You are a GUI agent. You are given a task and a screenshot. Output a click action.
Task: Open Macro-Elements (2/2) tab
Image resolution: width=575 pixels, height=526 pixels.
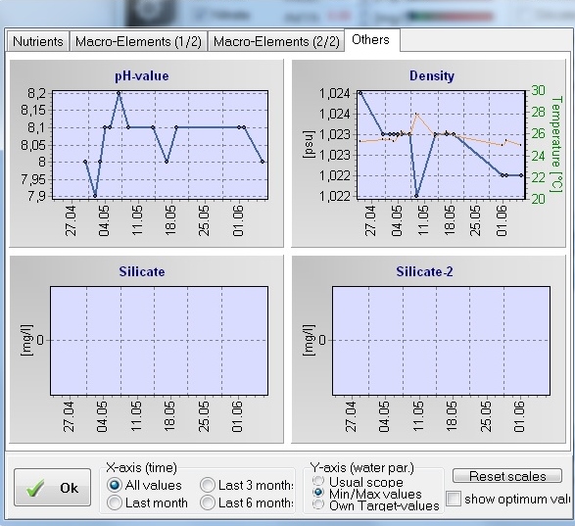276,41
